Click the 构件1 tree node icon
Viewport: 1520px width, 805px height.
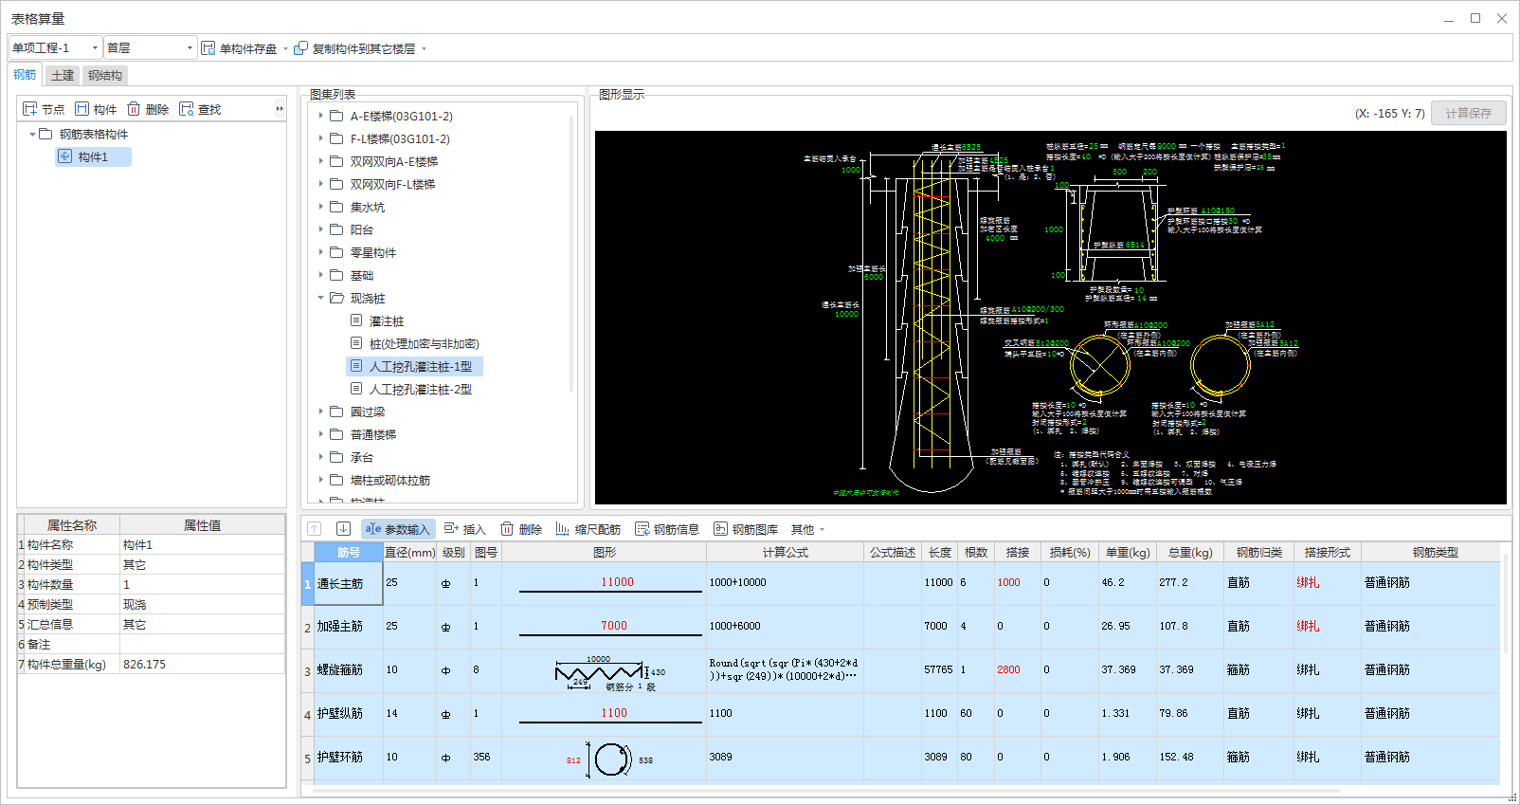coord(65,156)
